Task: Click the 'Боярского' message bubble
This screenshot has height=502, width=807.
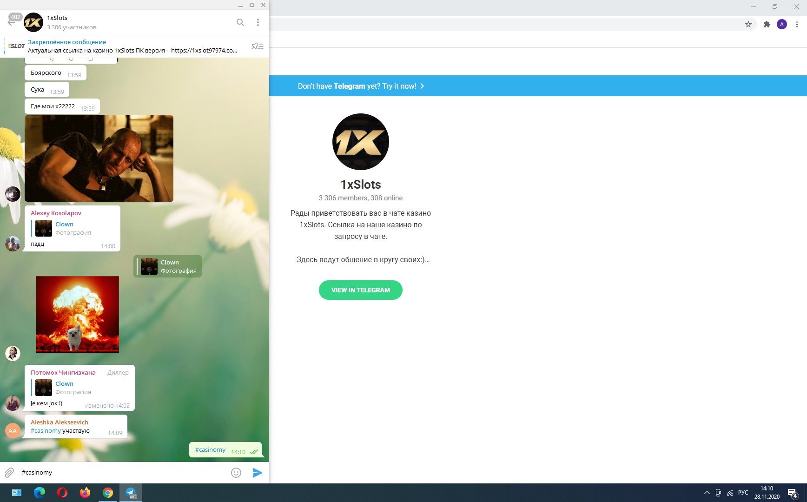Action: [55, 73]
